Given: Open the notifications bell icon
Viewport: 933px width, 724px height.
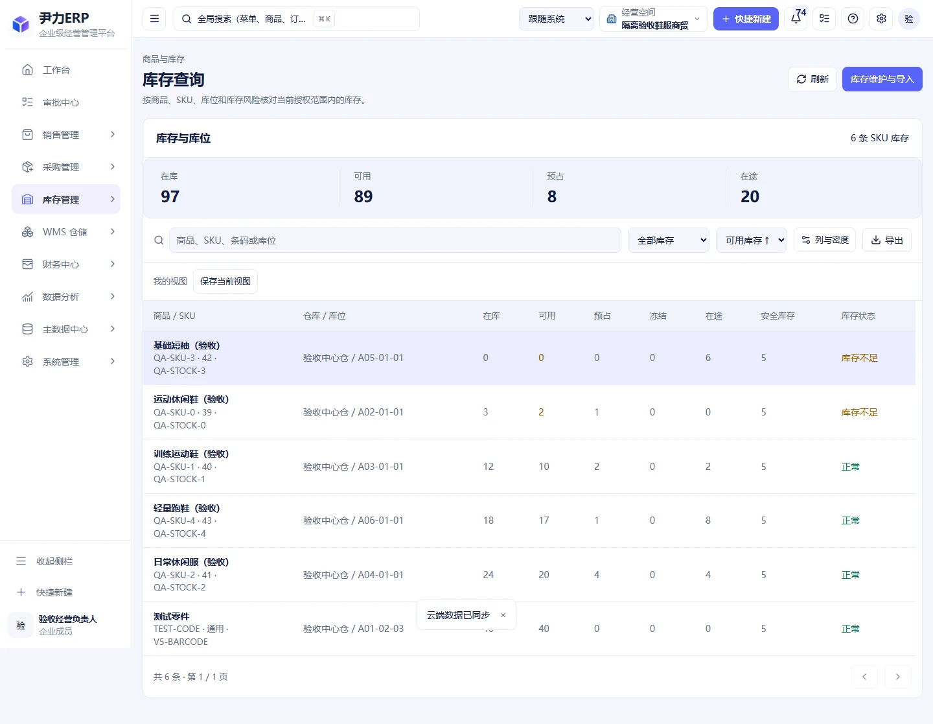Looking at the screenshot, I should click(796, 19).
